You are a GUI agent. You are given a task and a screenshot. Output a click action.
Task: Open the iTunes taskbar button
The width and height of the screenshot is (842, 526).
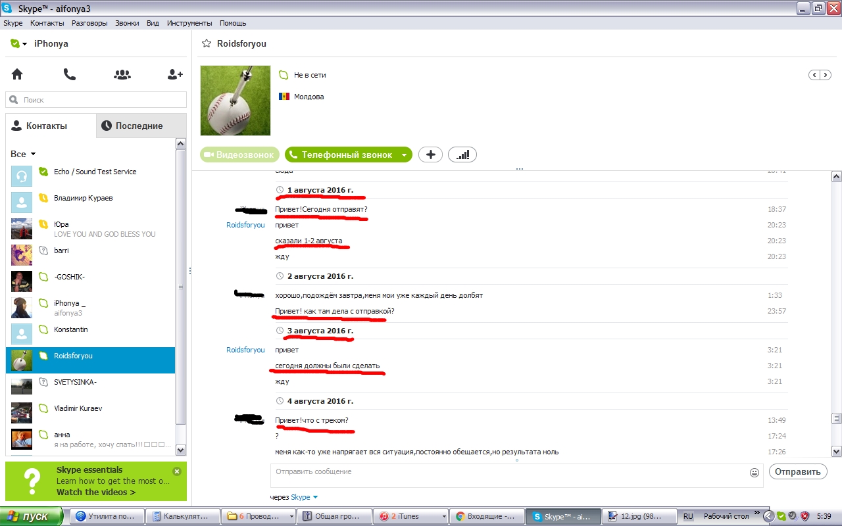[407, 516]
